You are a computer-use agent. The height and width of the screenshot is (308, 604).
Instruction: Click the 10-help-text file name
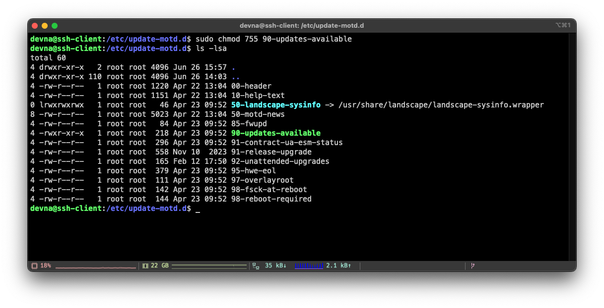pyautogui.click(x=258, y=96)
